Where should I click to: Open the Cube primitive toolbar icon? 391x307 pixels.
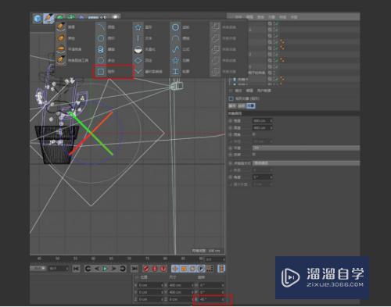38,19
